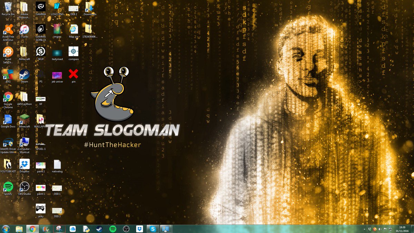Open Spotify from the taskbar
Viewport: 414px width, 233px height.
tap(113, 229)
